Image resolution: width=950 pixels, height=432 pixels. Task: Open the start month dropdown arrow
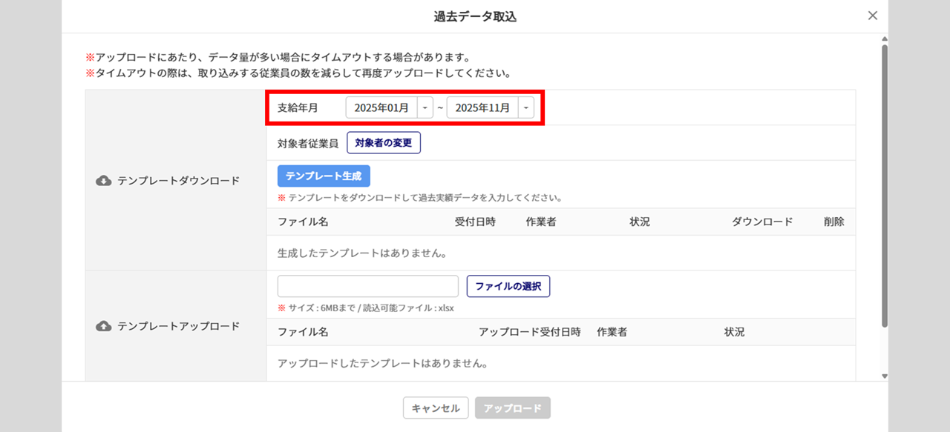[x=425, y=108]
